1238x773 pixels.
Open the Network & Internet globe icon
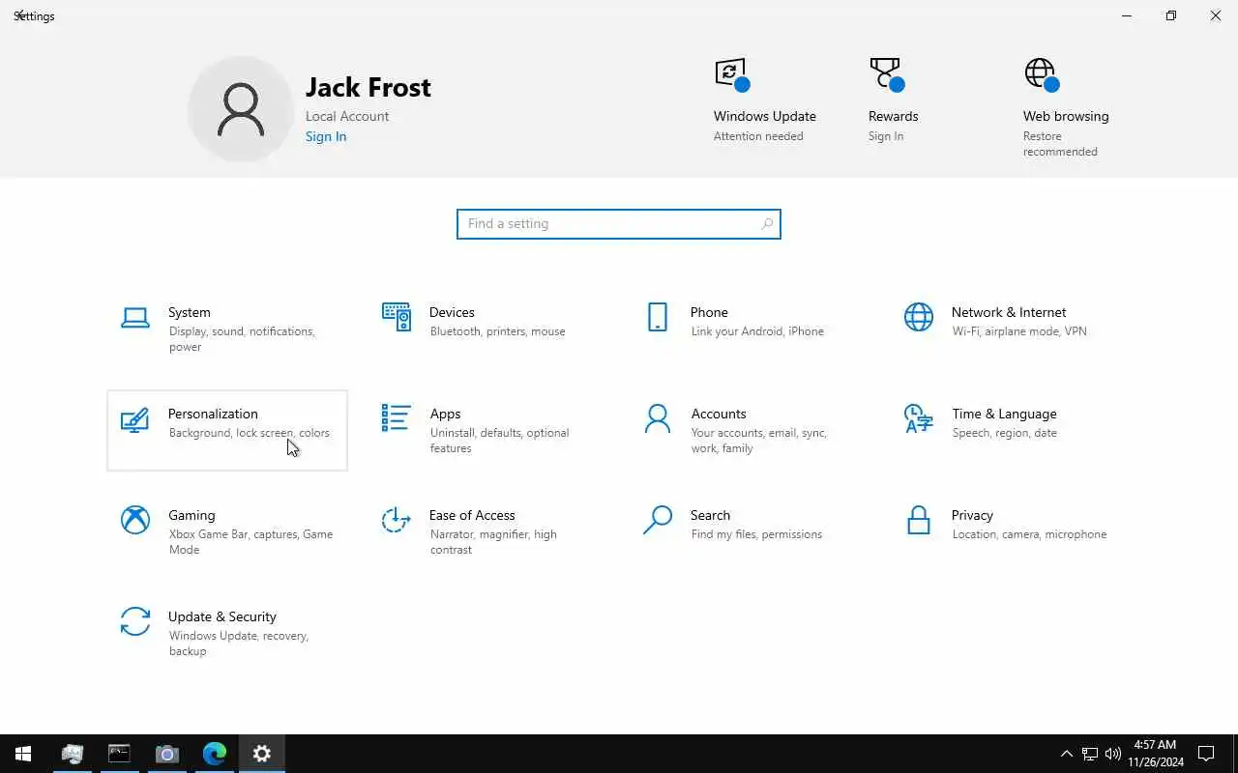[x=919, y=317]
